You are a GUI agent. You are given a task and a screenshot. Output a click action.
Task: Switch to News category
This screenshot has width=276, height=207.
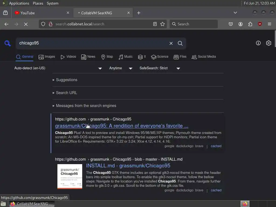88,57
